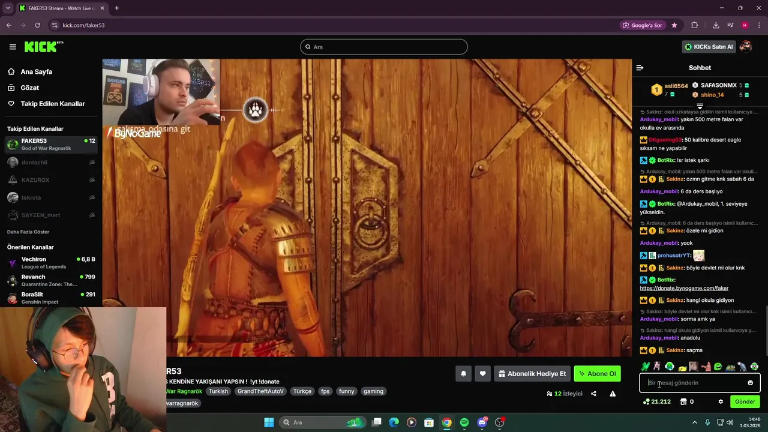
Task: Reload the page in Chrome
Action: pyautogui.click(x=37, y=25)
